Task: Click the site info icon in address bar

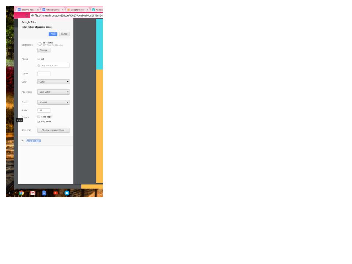Action: tap(32, 15)
